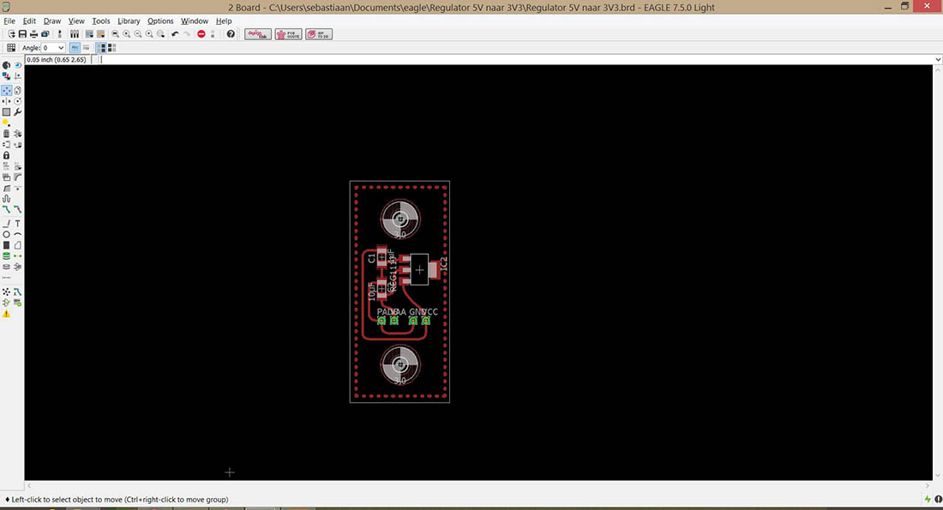Image resolution: width=943 pixels, height=510 pixels.
Task: Select the Copy tool
Action: click(17, 90)
